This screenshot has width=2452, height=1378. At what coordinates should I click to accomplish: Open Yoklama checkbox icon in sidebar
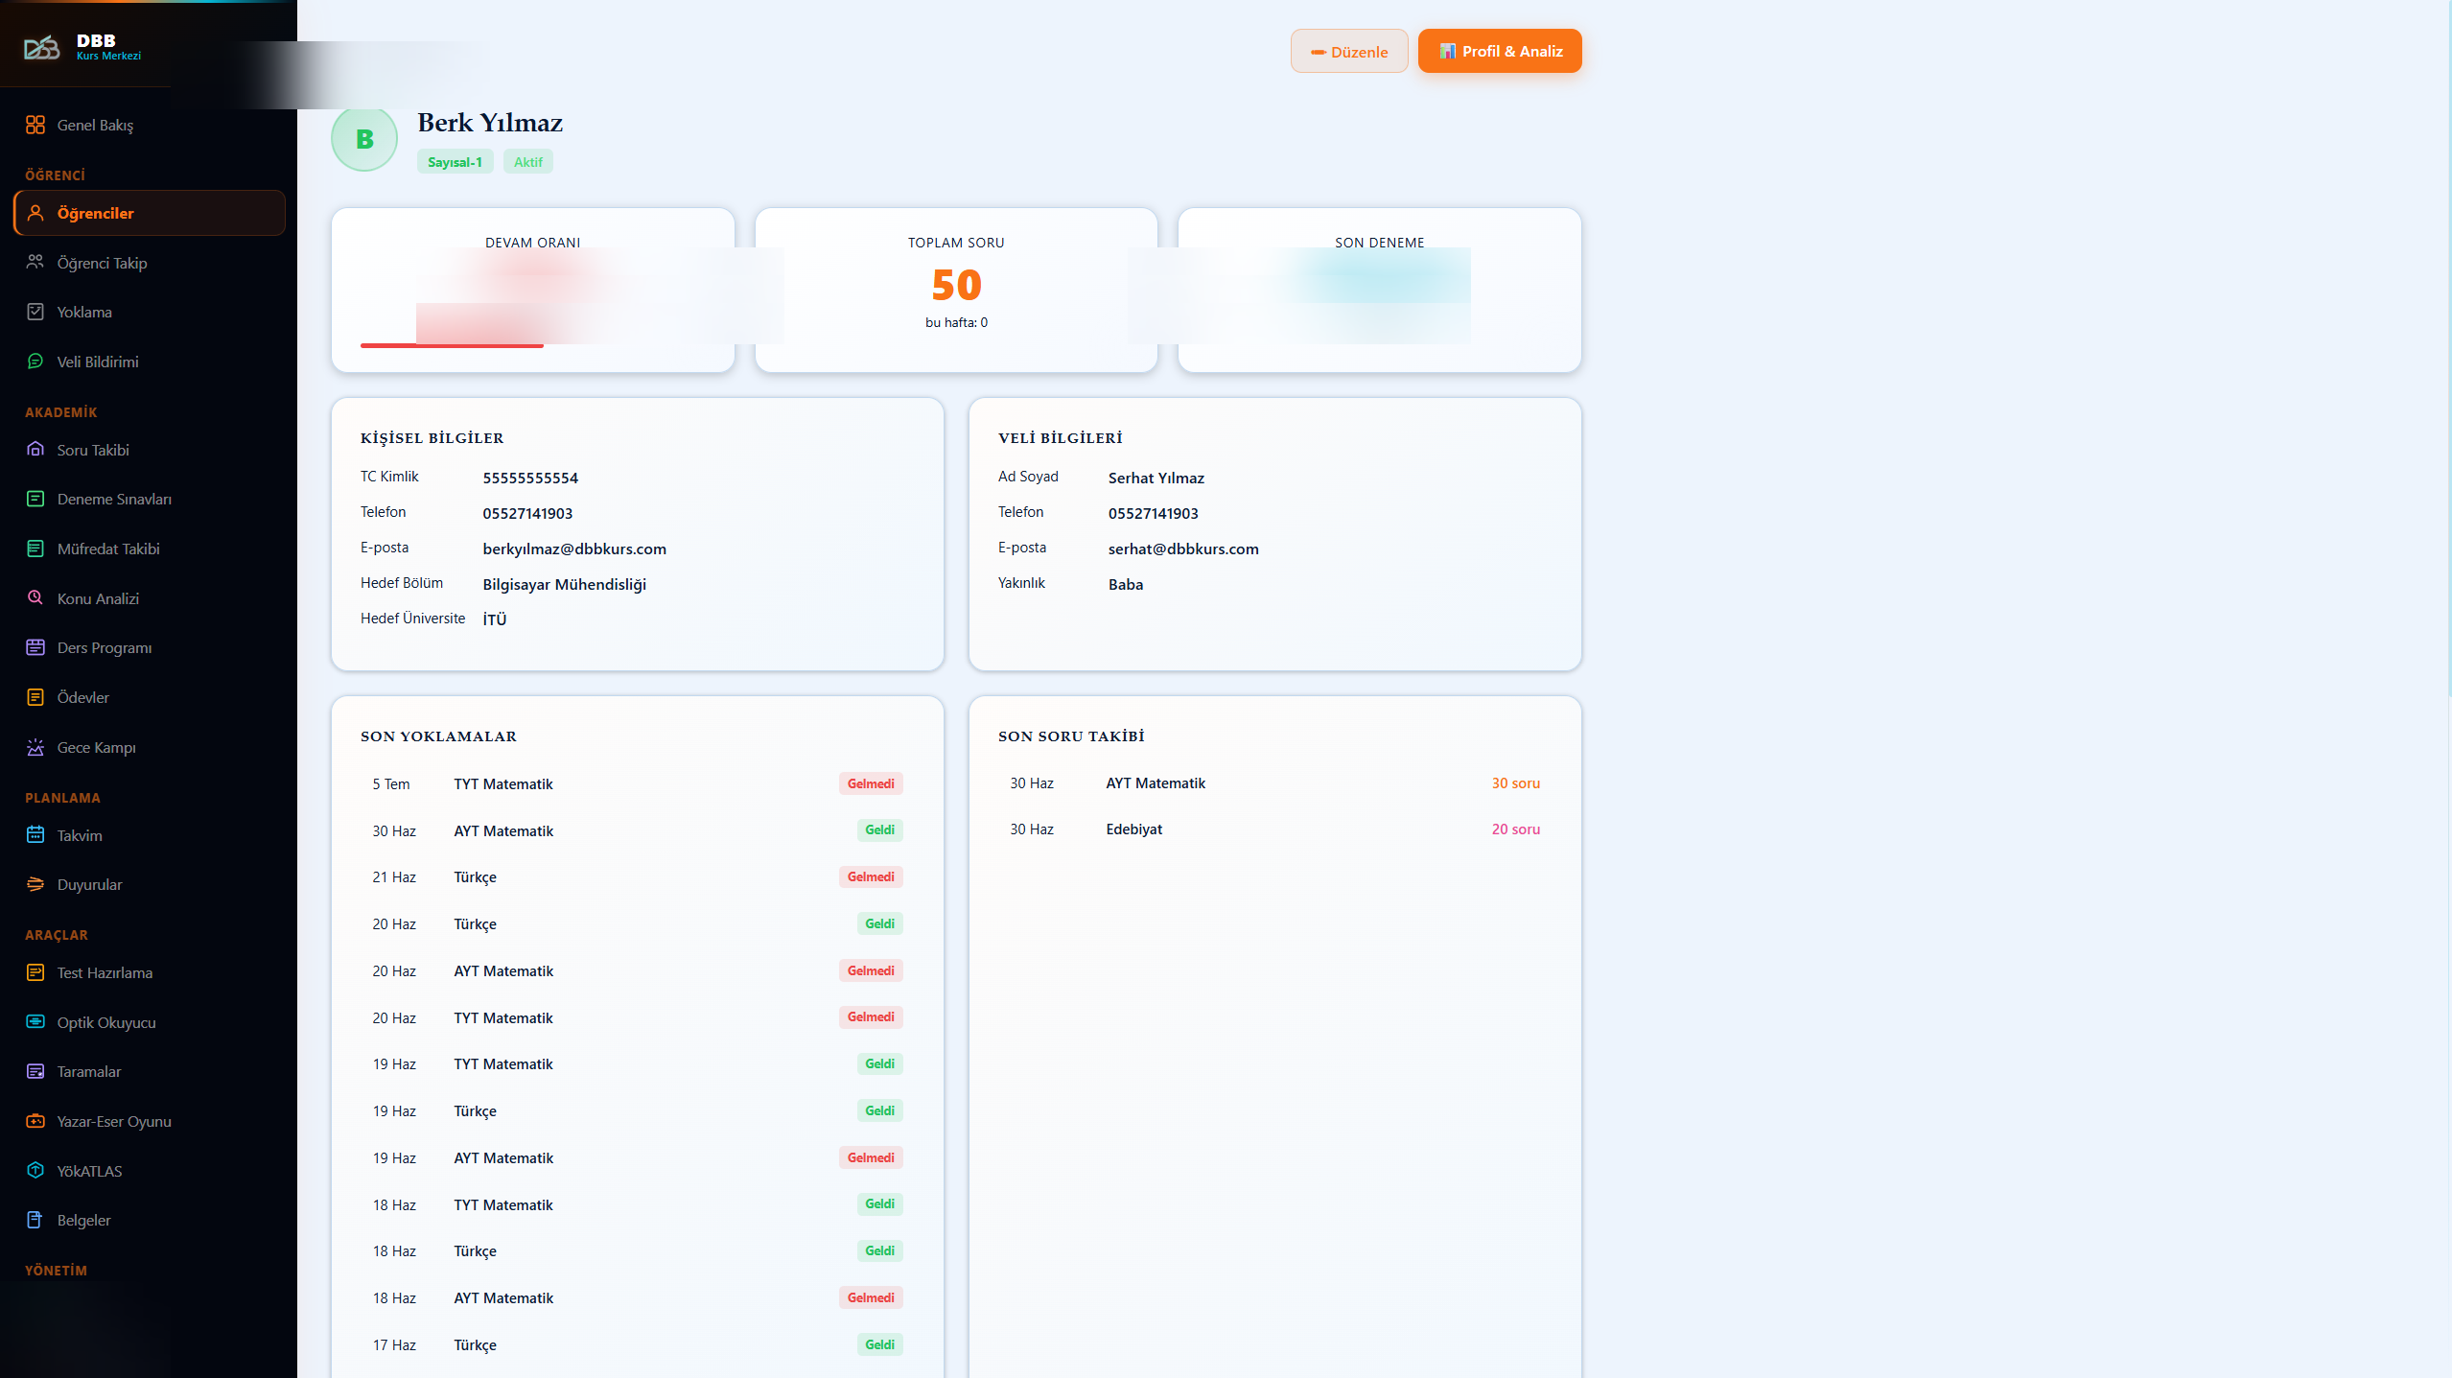[x=35, y=312]
